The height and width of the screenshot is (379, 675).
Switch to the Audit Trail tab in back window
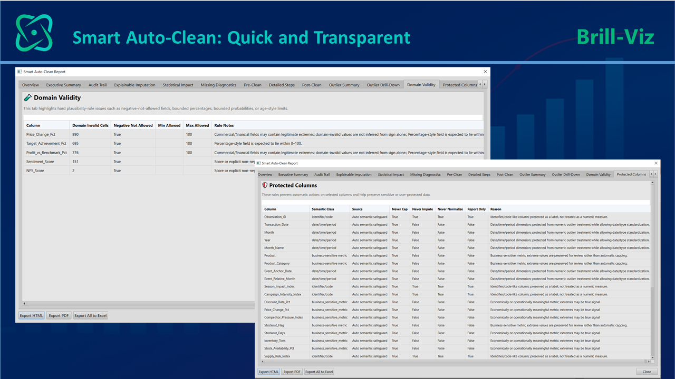pyautogui.click(x=98, y=85)
